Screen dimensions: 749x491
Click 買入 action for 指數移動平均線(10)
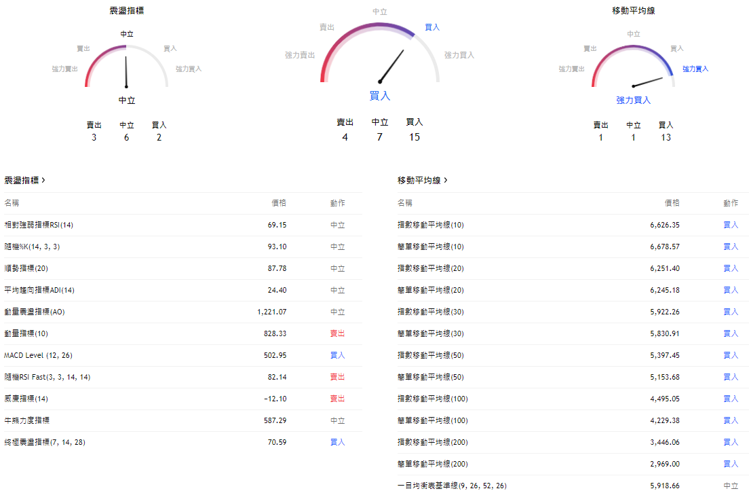click(x=731, y=225)
